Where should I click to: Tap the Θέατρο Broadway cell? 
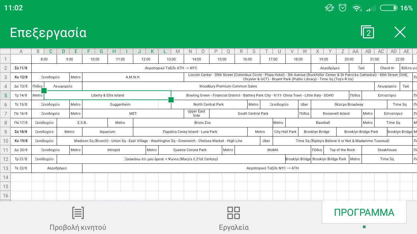pyautogui.click(x=349, y=104)
